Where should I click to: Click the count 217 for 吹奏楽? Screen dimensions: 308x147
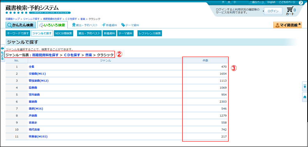tap(224, 137)
